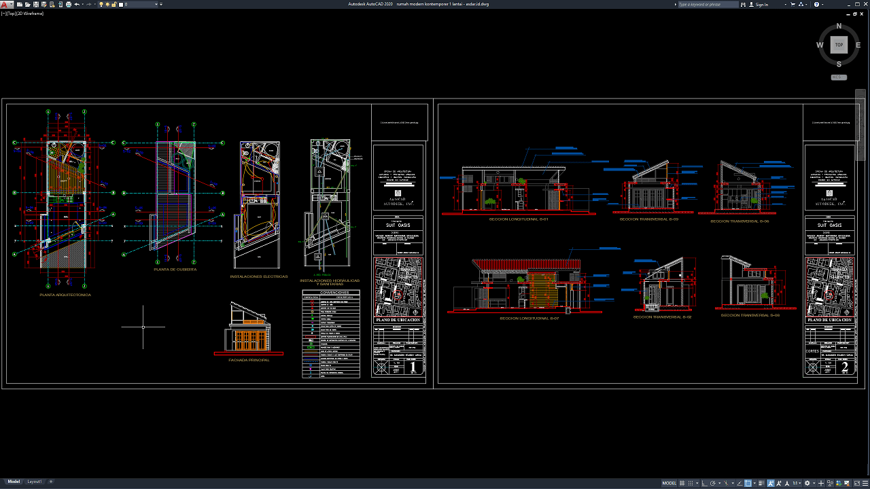870x489 pixels.
Task: Click the Open file folder icon
Action: [28, 4]
